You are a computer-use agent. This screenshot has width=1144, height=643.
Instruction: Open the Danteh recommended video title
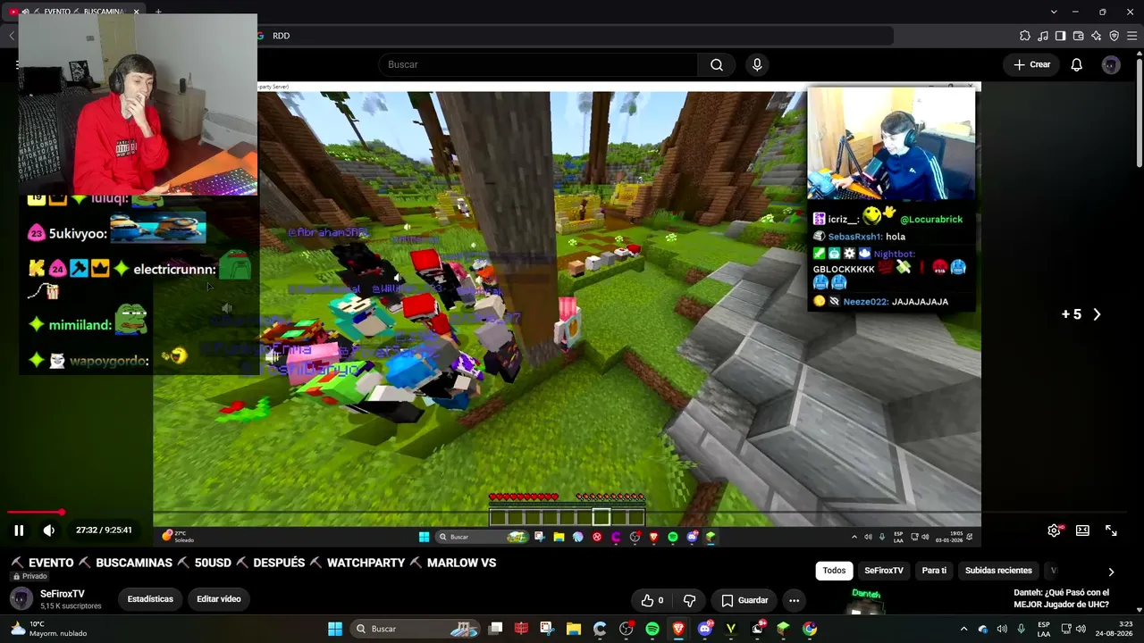click(x=1062, y=598)
